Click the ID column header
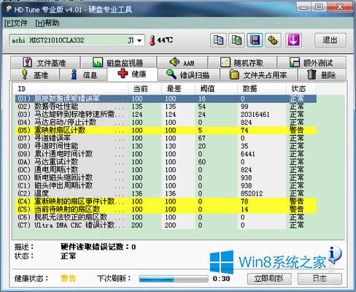The width and height of the screenshot is (356, 292). coord(70,89)
